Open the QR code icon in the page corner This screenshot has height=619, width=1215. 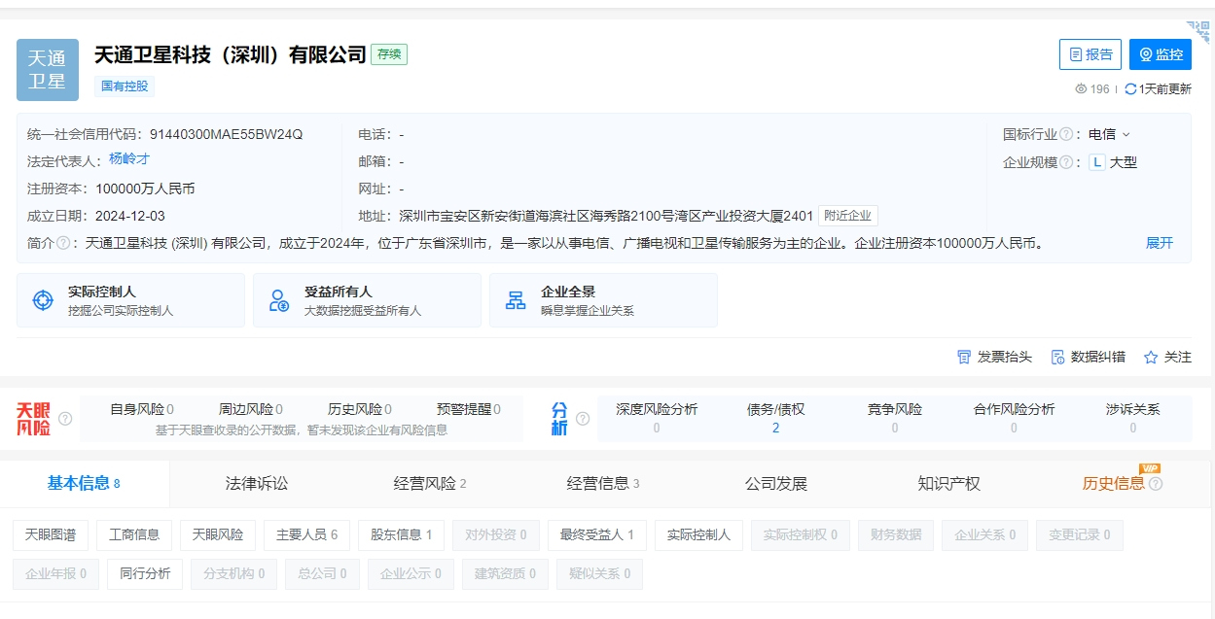click(x=1197, y=33)
